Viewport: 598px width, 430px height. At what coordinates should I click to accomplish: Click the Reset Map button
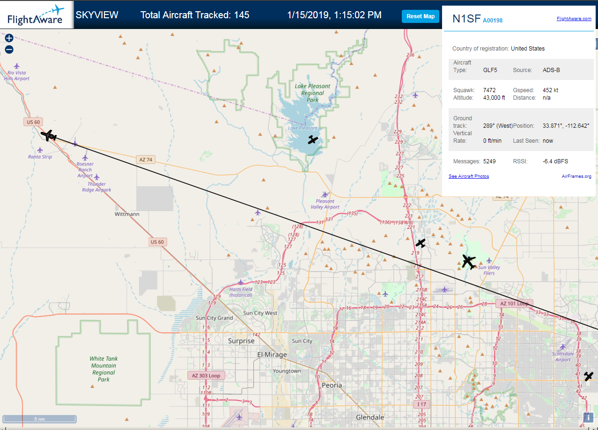coord(421,16)
